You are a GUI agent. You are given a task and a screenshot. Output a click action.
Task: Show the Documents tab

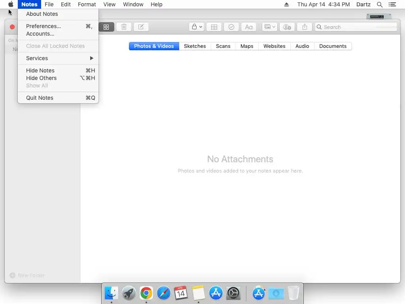tap(333, 46)
